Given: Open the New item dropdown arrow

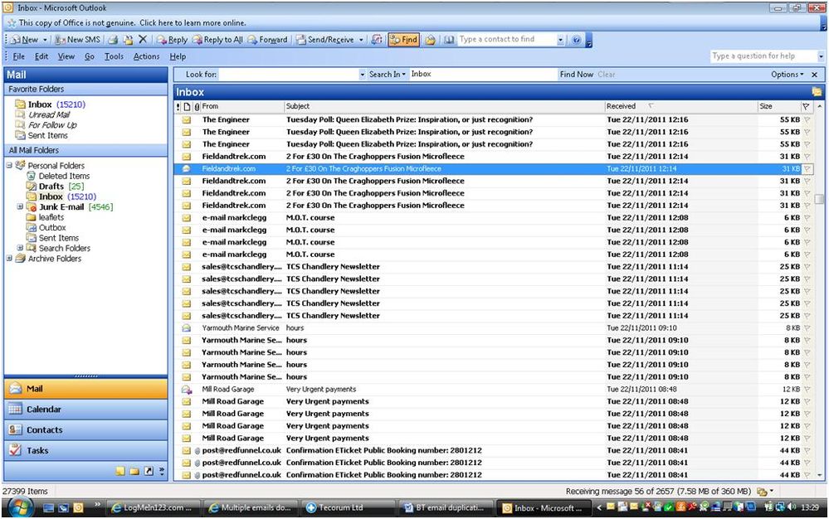Looking at the screenshot, I should (45, 40).
